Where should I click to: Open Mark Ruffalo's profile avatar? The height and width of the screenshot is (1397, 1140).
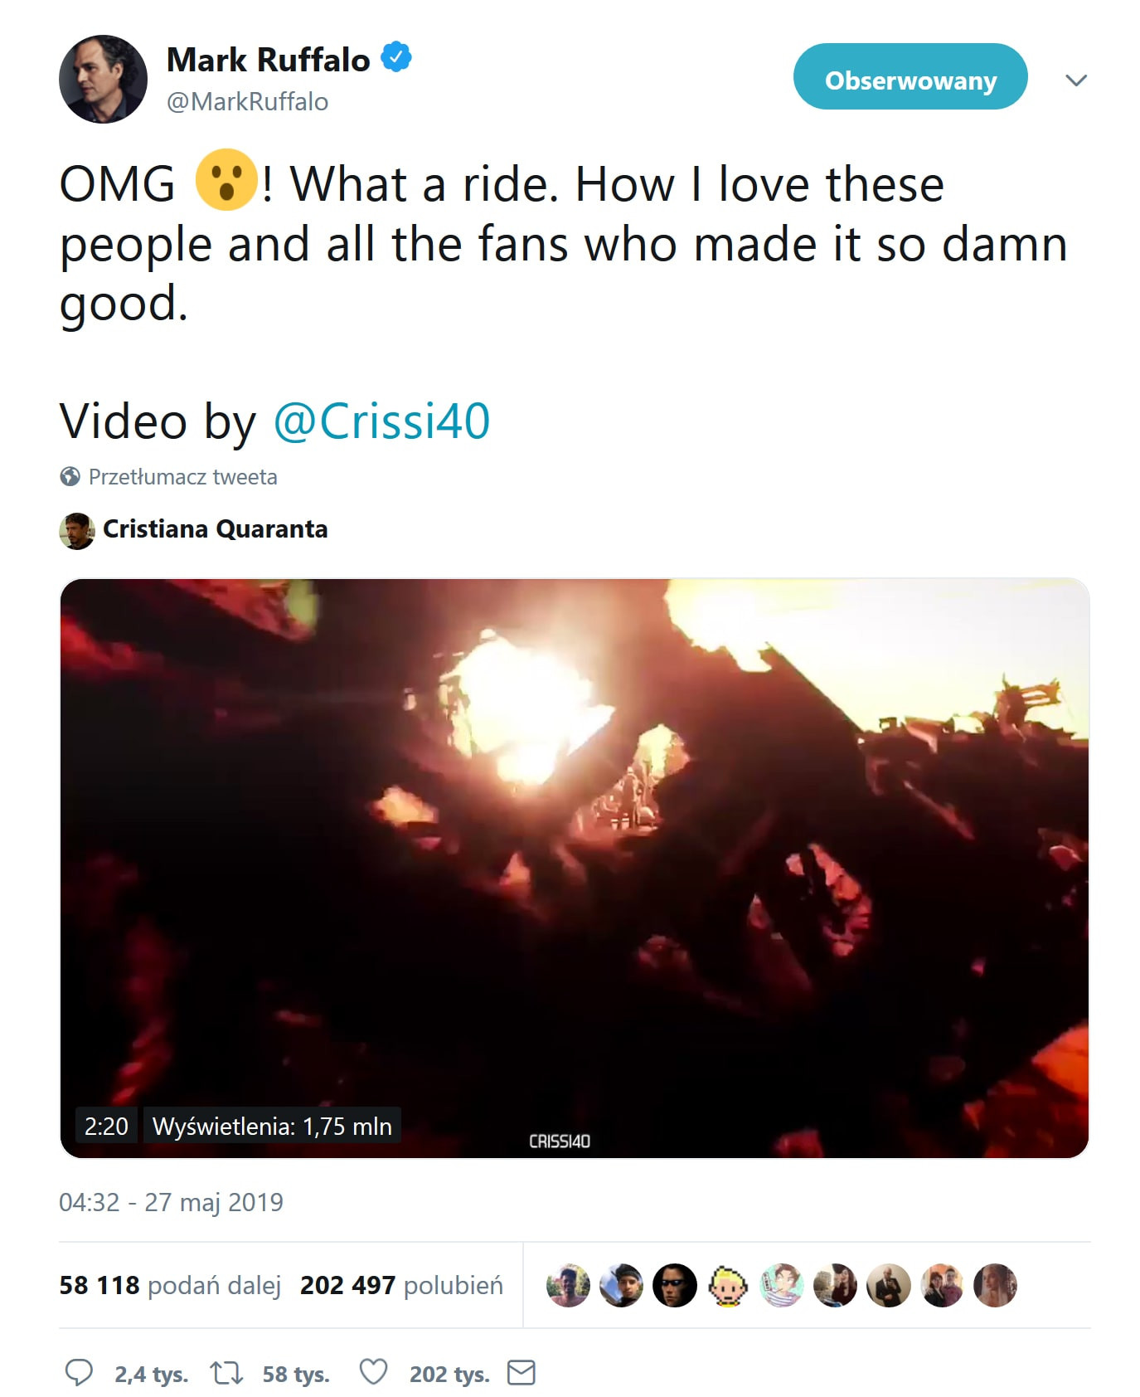click(x=103, y=80)
